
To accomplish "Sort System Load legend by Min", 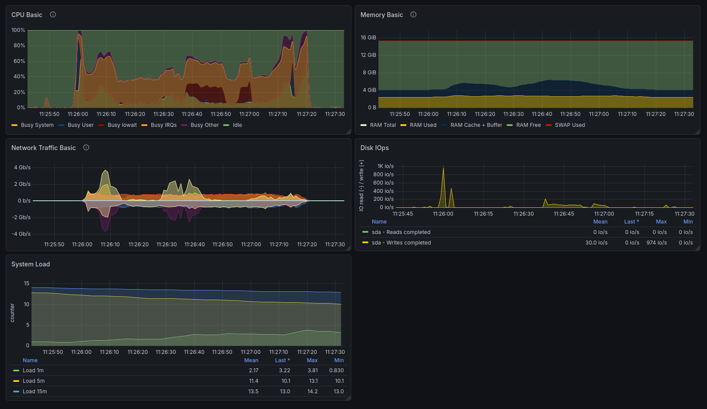I will pos(339,360).
